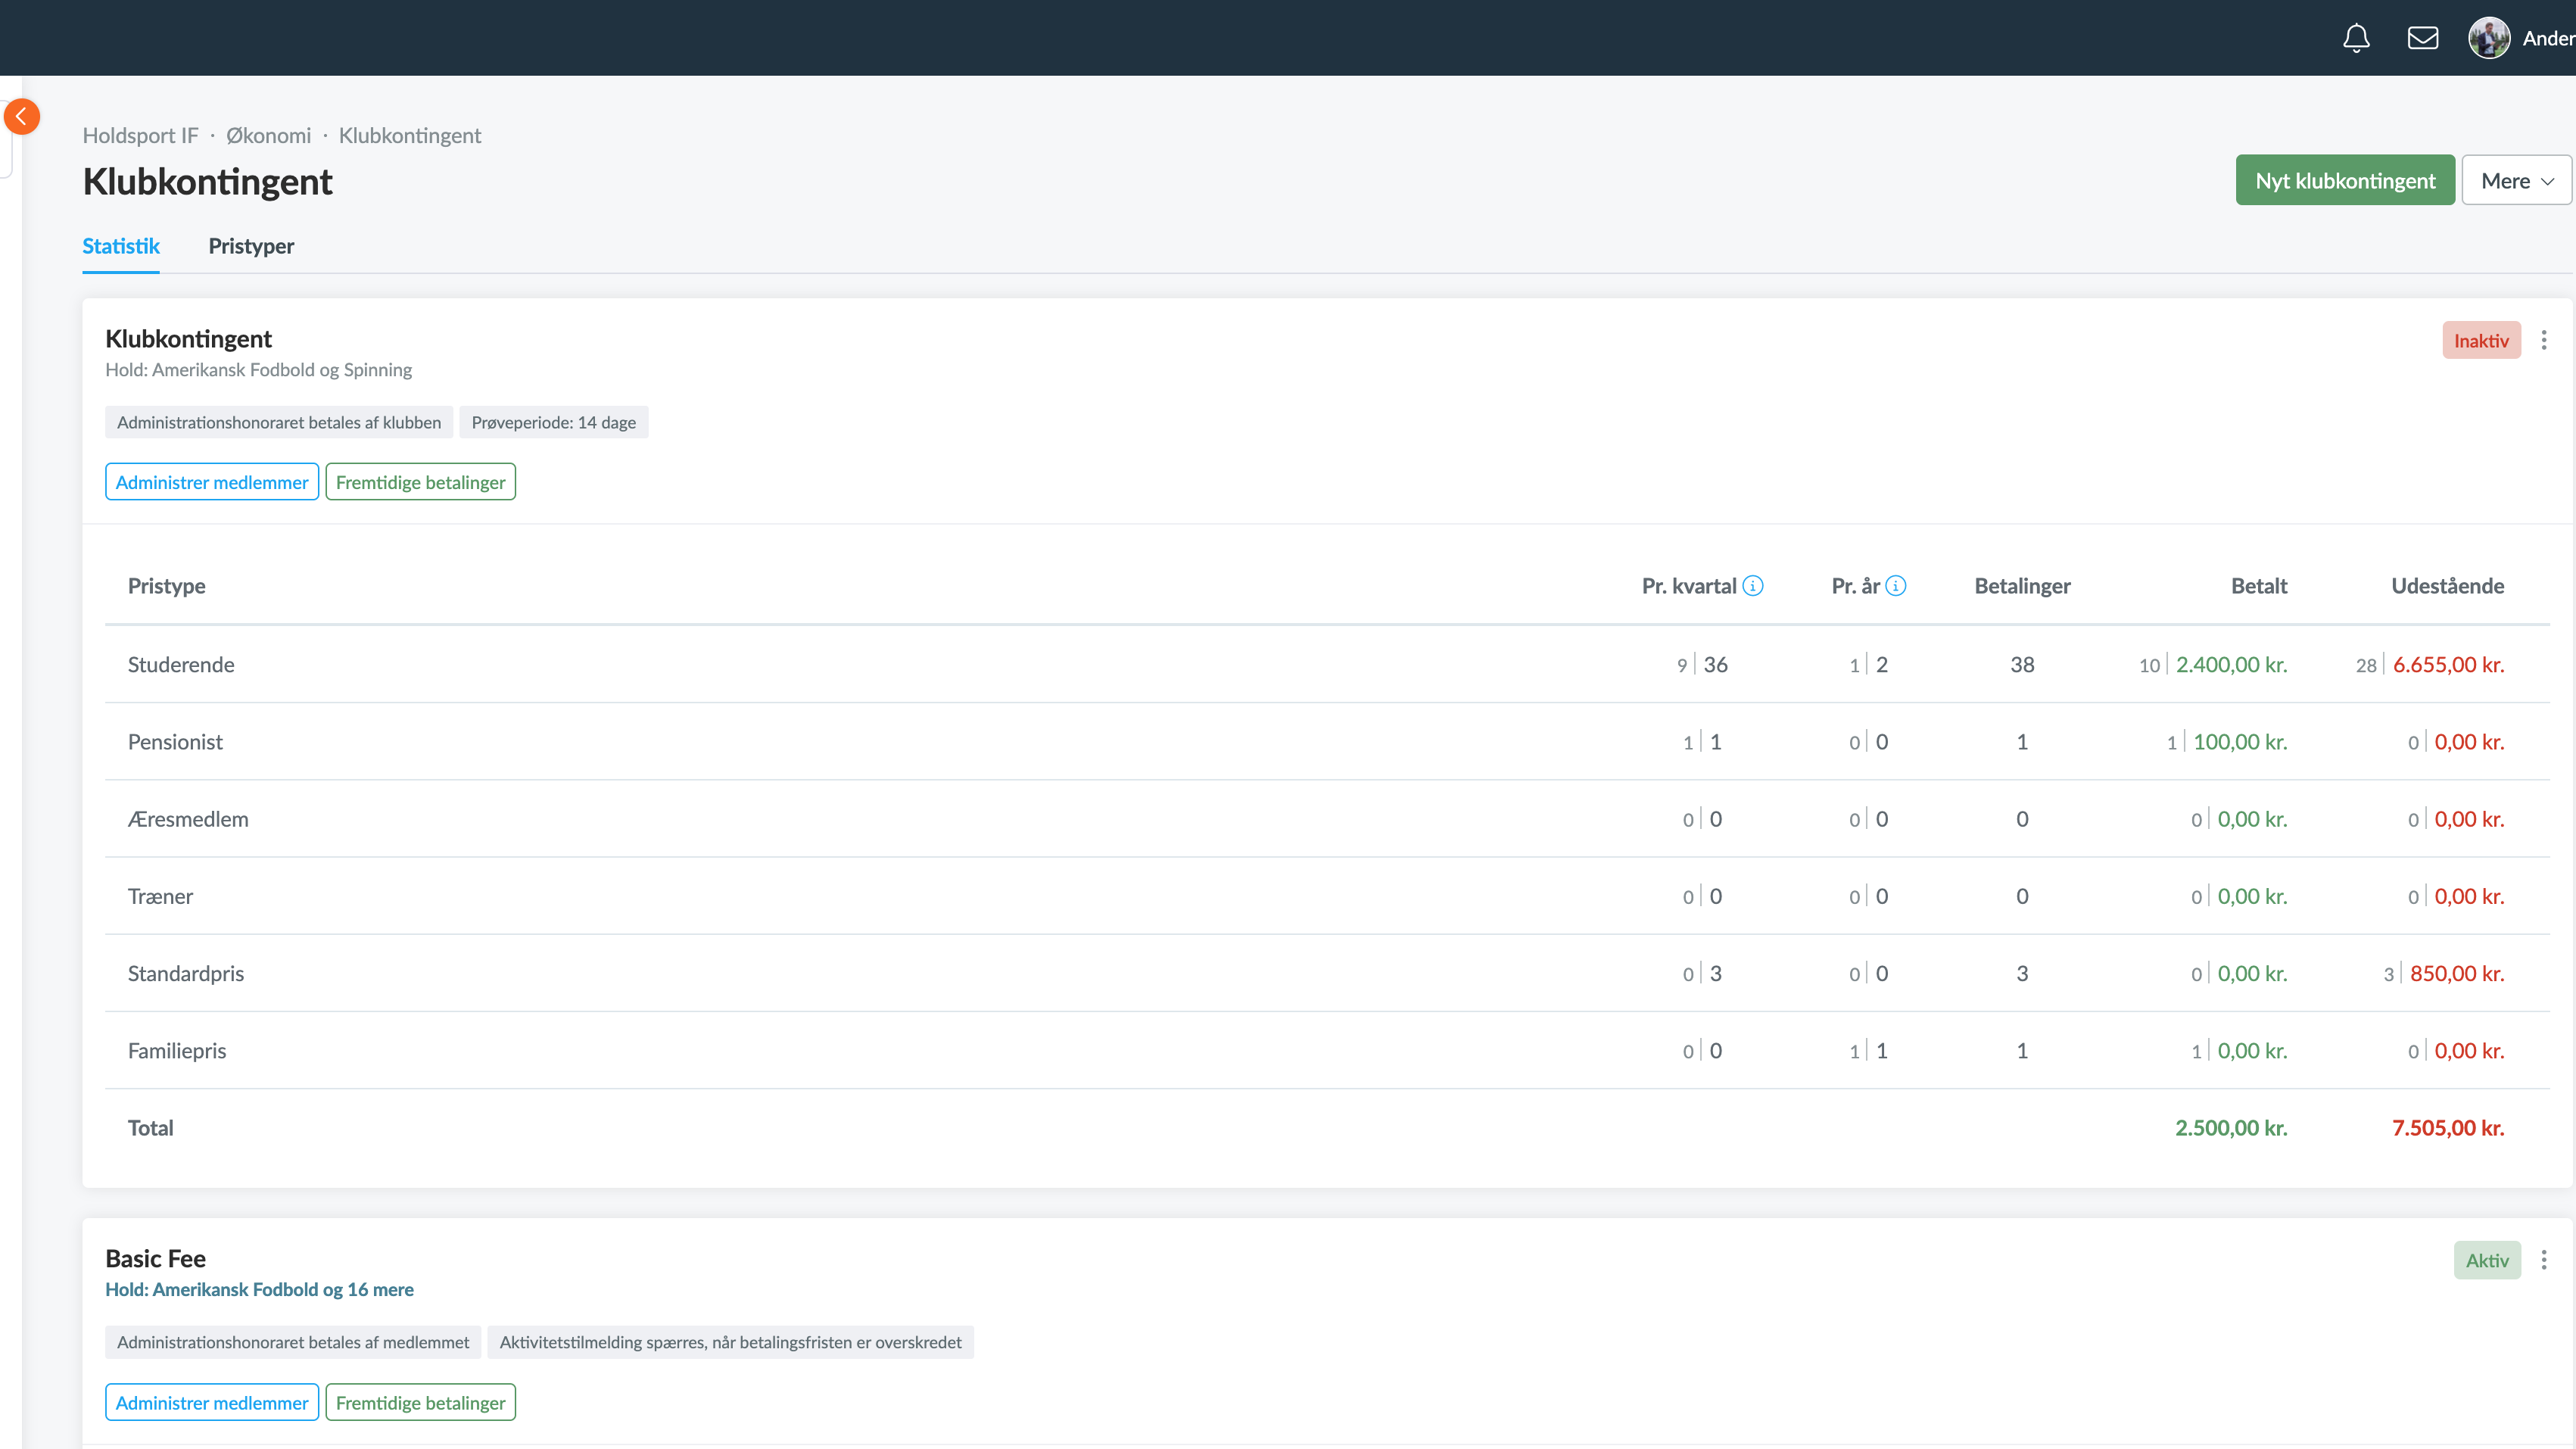
Task: Click Standardpris outstanding 850,00 kr.
Action: 2457,973
